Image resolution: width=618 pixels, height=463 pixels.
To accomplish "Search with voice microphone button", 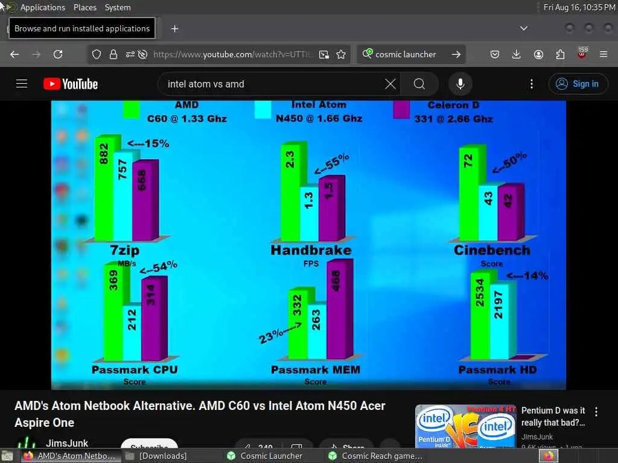I will (460, 84).
